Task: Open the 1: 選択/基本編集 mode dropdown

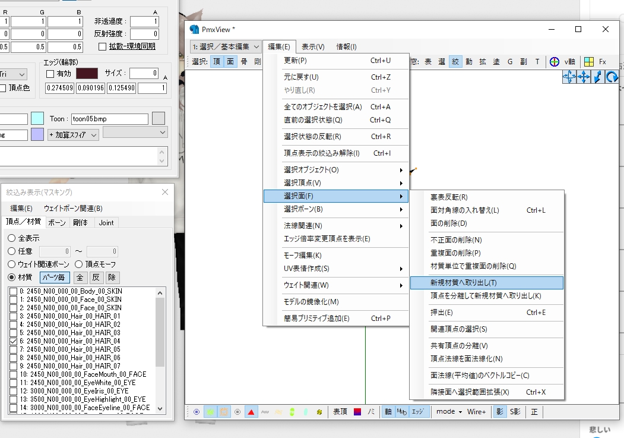Action: 226,46
